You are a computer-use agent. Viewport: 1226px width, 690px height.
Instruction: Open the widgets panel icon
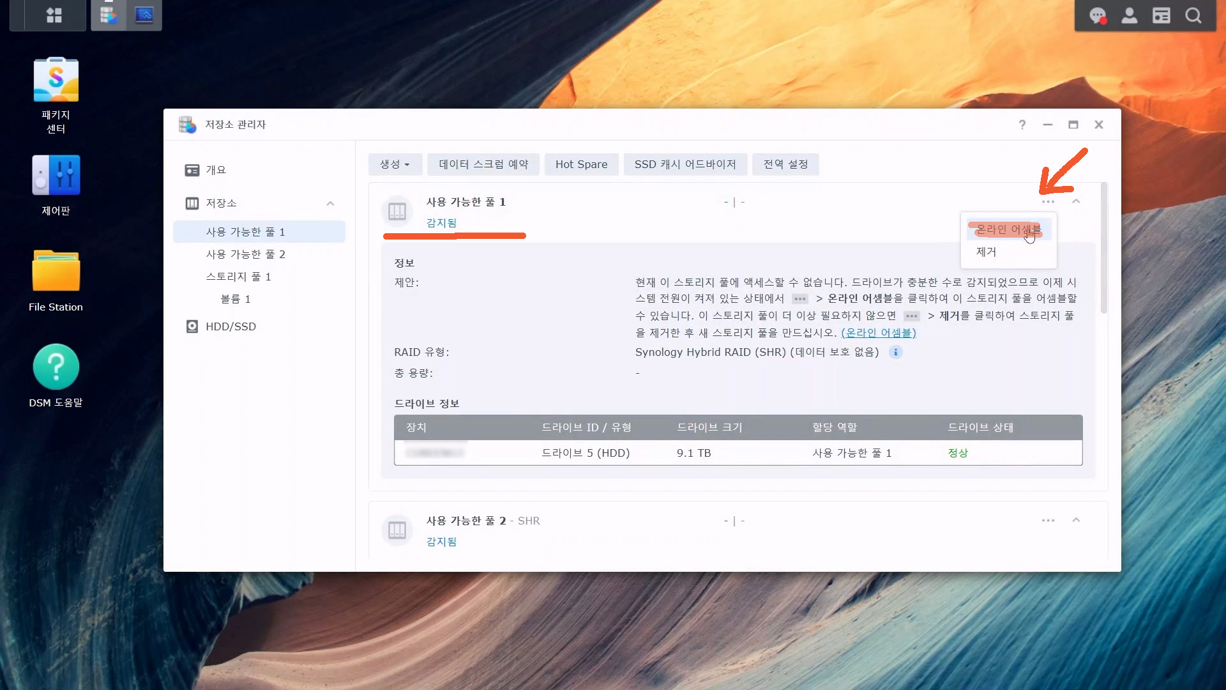(1162, 15)
